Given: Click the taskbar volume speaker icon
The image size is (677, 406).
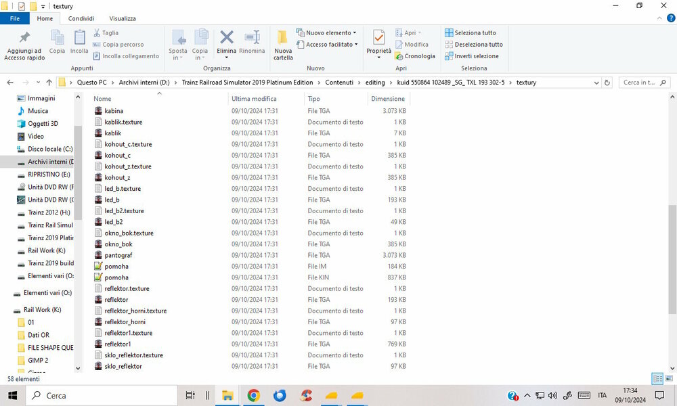Looking at the screenshot, I should pyautogui.click(x=552, y=395).
